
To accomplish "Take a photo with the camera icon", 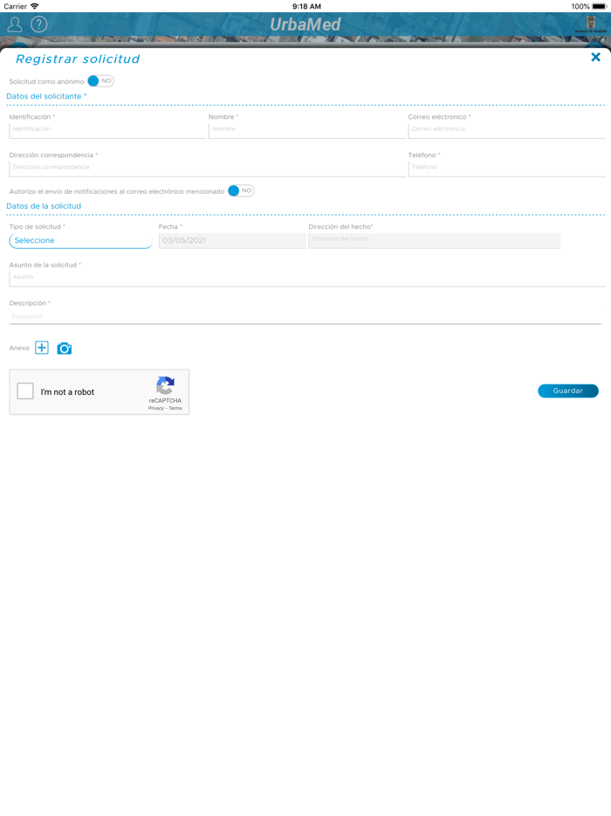I will tap(64, 348).
